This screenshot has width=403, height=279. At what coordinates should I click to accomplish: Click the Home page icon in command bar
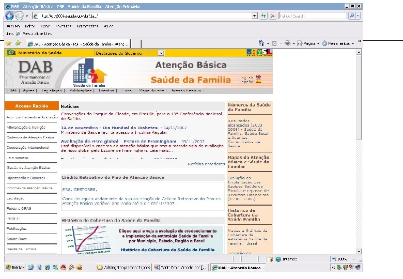point(261,43)
